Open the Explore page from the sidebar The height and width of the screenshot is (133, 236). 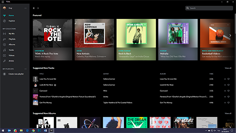point(11,21)
